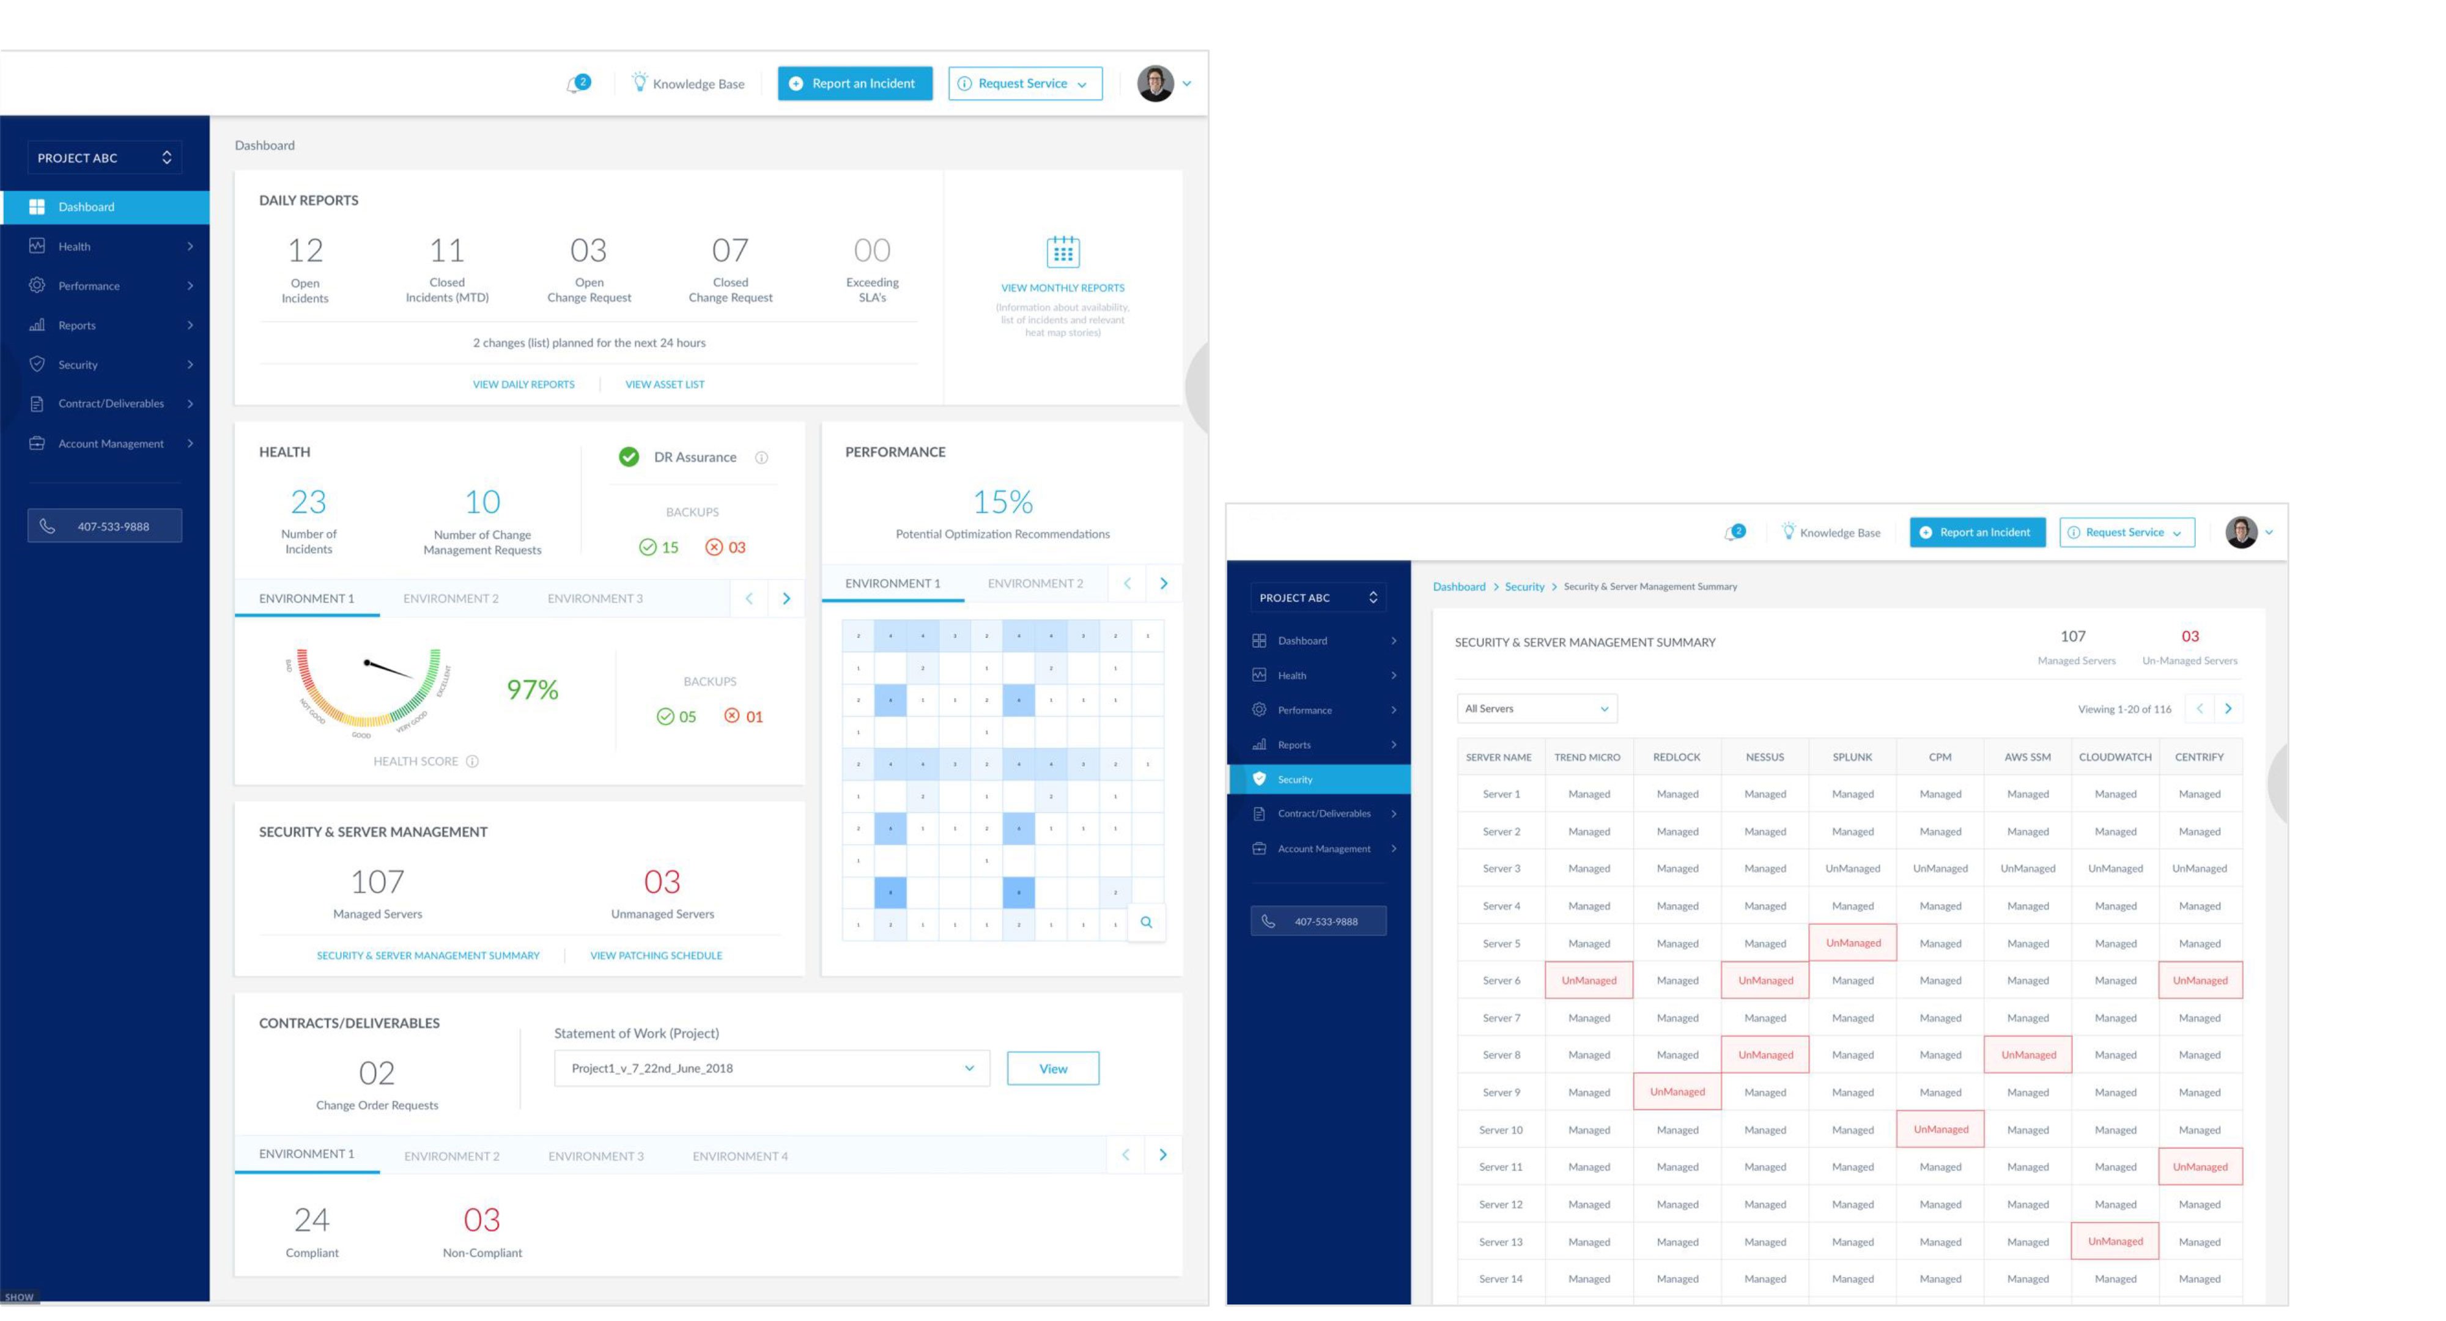Click the Dashboard icon in sidebar
This screenshot has height=1321, width=2446.
click(x=37, y=207)
